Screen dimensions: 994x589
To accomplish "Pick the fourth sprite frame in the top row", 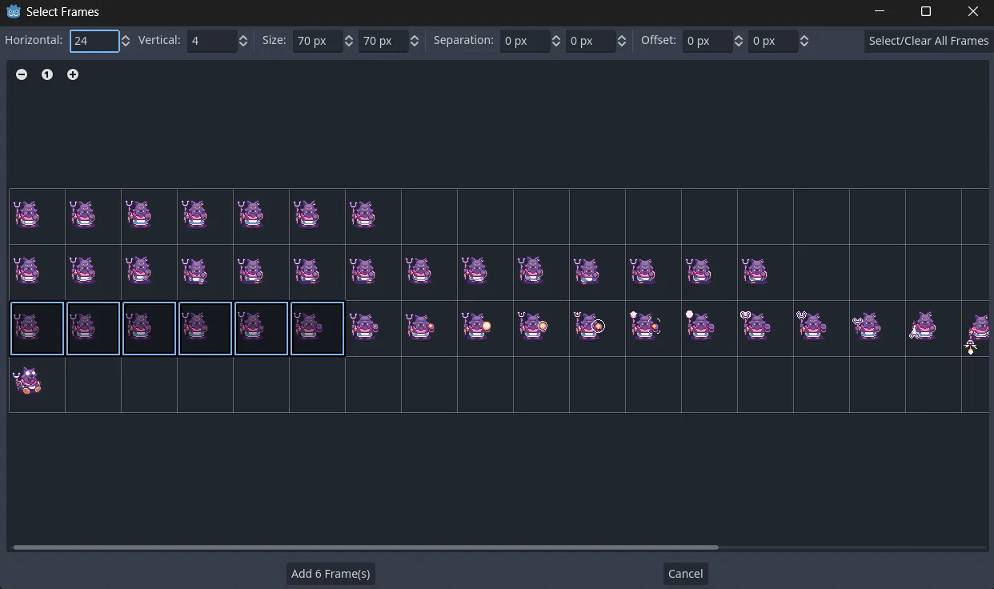I will tap(206, 217).
